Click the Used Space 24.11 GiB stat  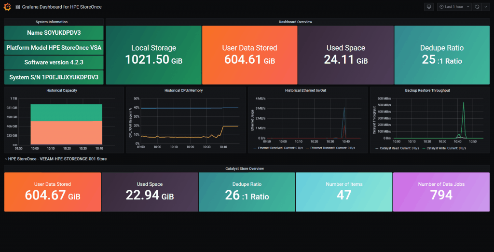coord(345,55)
